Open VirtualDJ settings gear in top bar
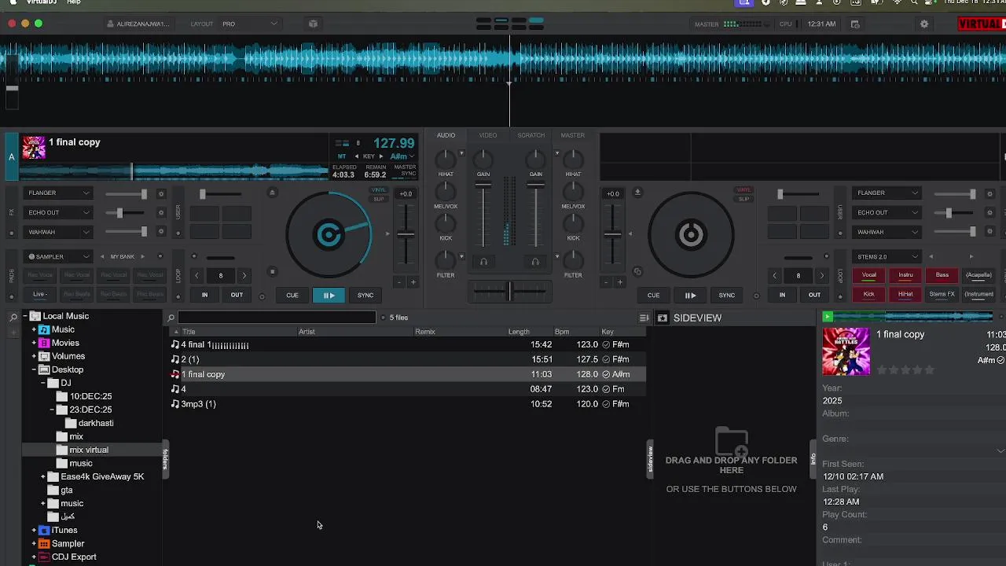The image size is (1006, 566). [924, 24]
